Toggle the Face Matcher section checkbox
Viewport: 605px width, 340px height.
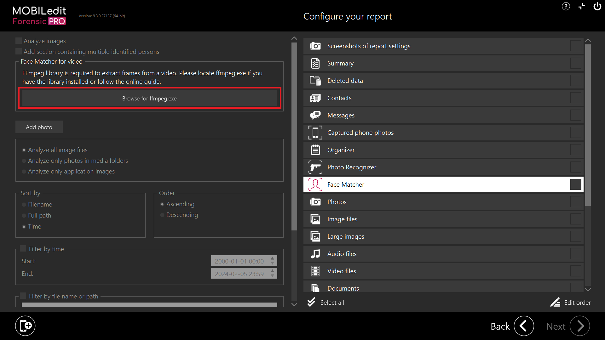[x=575, y=184]
